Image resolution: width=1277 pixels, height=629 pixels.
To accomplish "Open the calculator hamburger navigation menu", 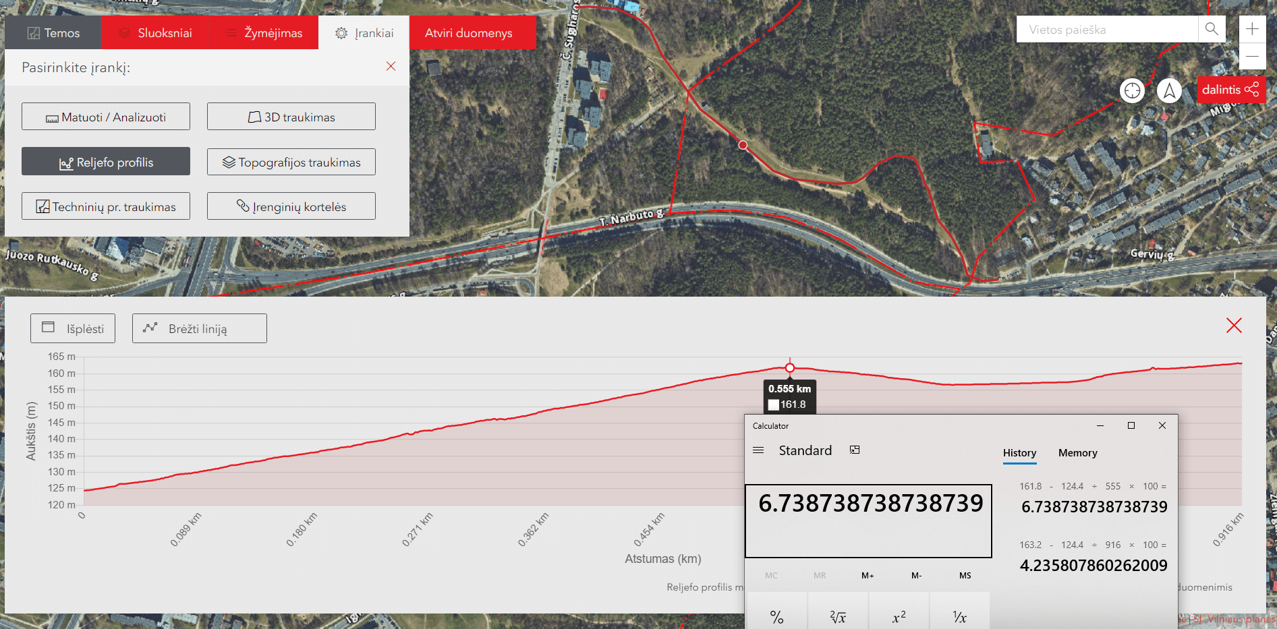I will point(758,450).
